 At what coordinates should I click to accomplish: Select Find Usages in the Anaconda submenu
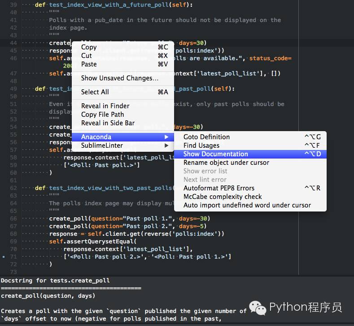tap(250, 145)
